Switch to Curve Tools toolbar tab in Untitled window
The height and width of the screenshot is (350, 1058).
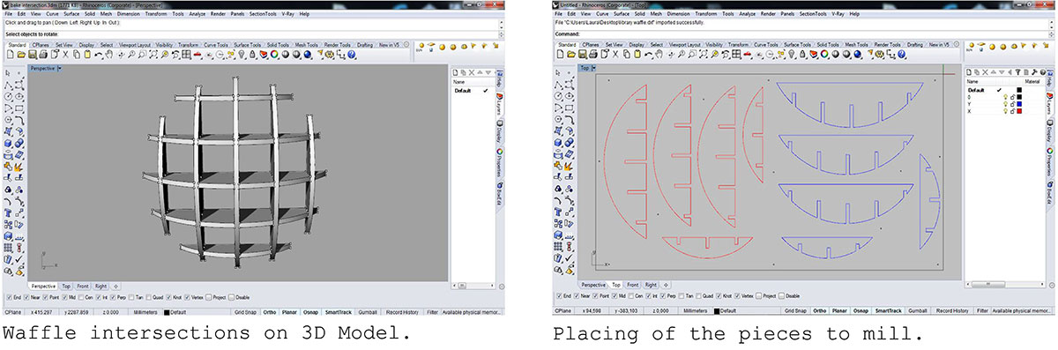(x=766, y=45)
